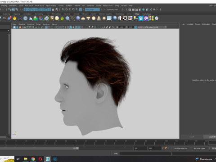Click the purple palette shelf icon

[x=146, y=18]
